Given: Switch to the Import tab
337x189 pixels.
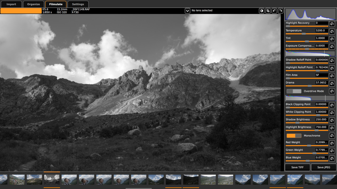Looking at the screenshot, I should click(x=11, y=4).
